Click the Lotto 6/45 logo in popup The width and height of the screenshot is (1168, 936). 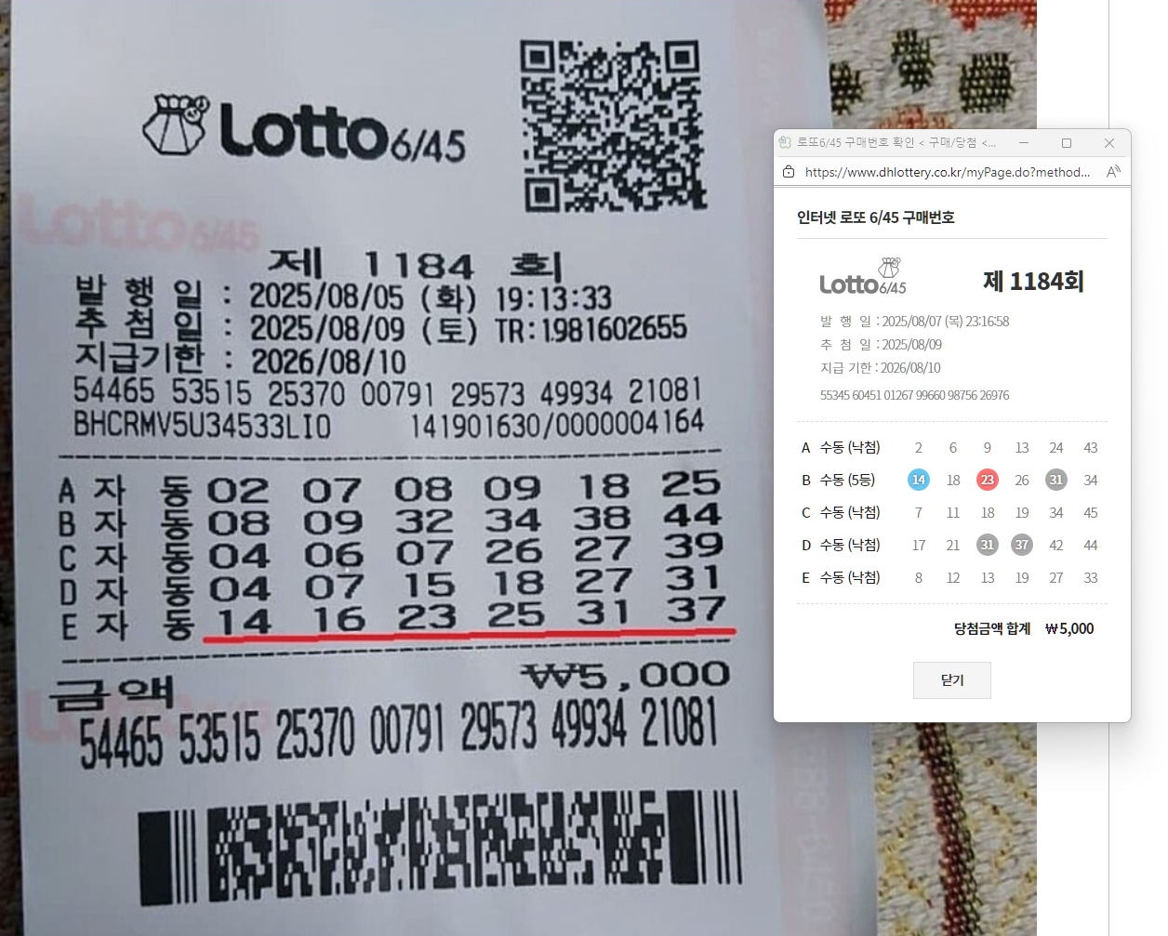pyautogui.click(x=863, y=277)
